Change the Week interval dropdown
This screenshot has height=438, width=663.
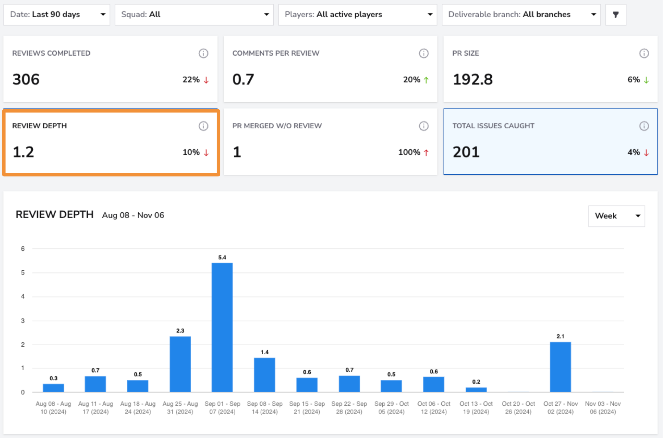[x=617, y=216]
